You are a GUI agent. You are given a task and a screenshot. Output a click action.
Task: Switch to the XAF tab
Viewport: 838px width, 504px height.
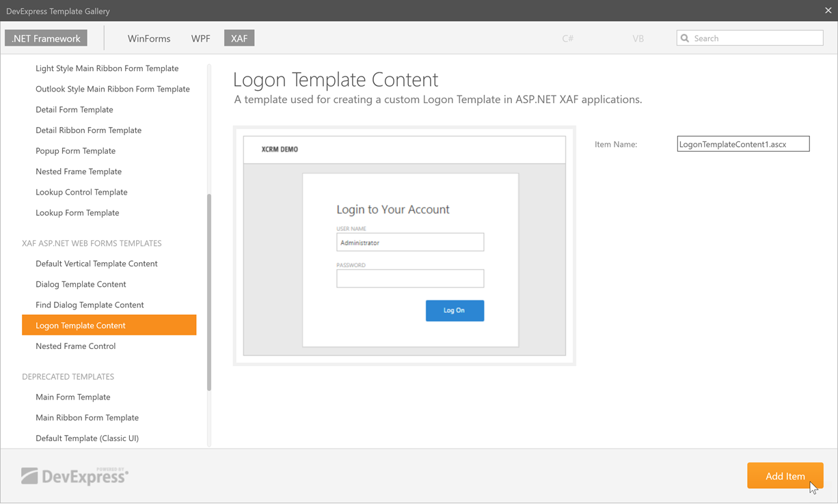click(239, 38)
